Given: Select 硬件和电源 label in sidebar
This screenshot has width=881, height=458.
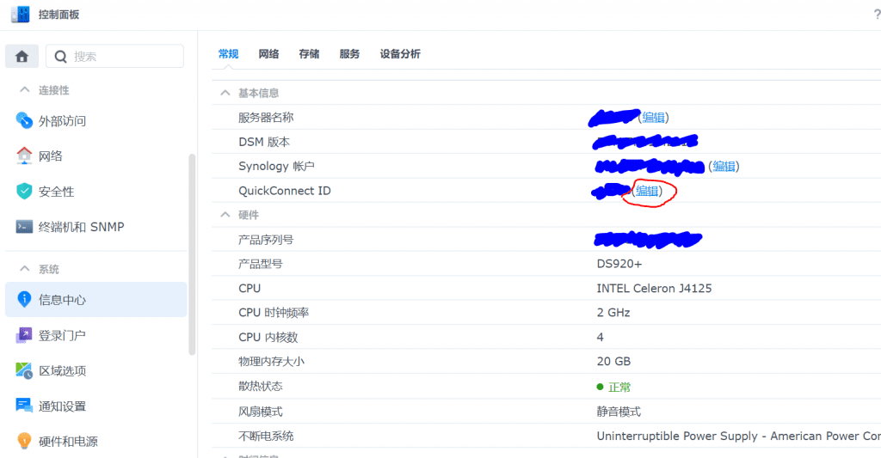Looking at the screenshot, I should (68, 441).
